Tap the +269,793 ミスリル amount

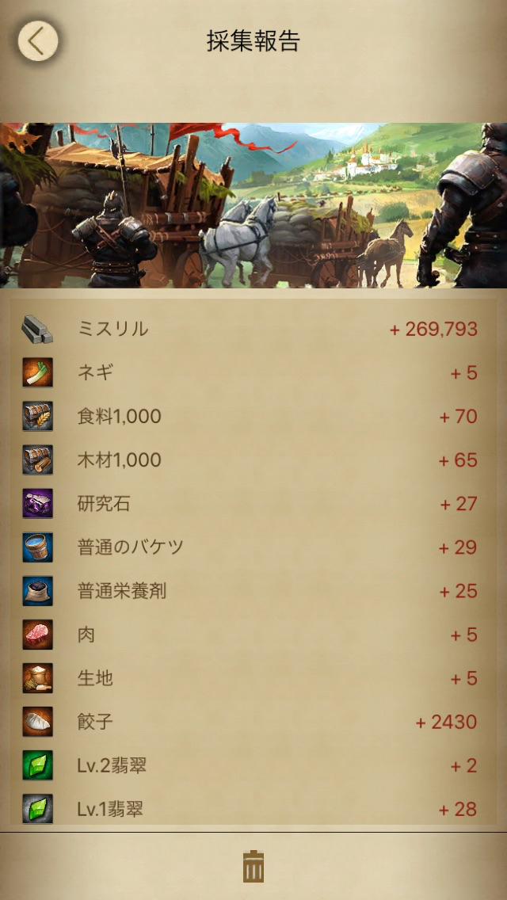433,330
